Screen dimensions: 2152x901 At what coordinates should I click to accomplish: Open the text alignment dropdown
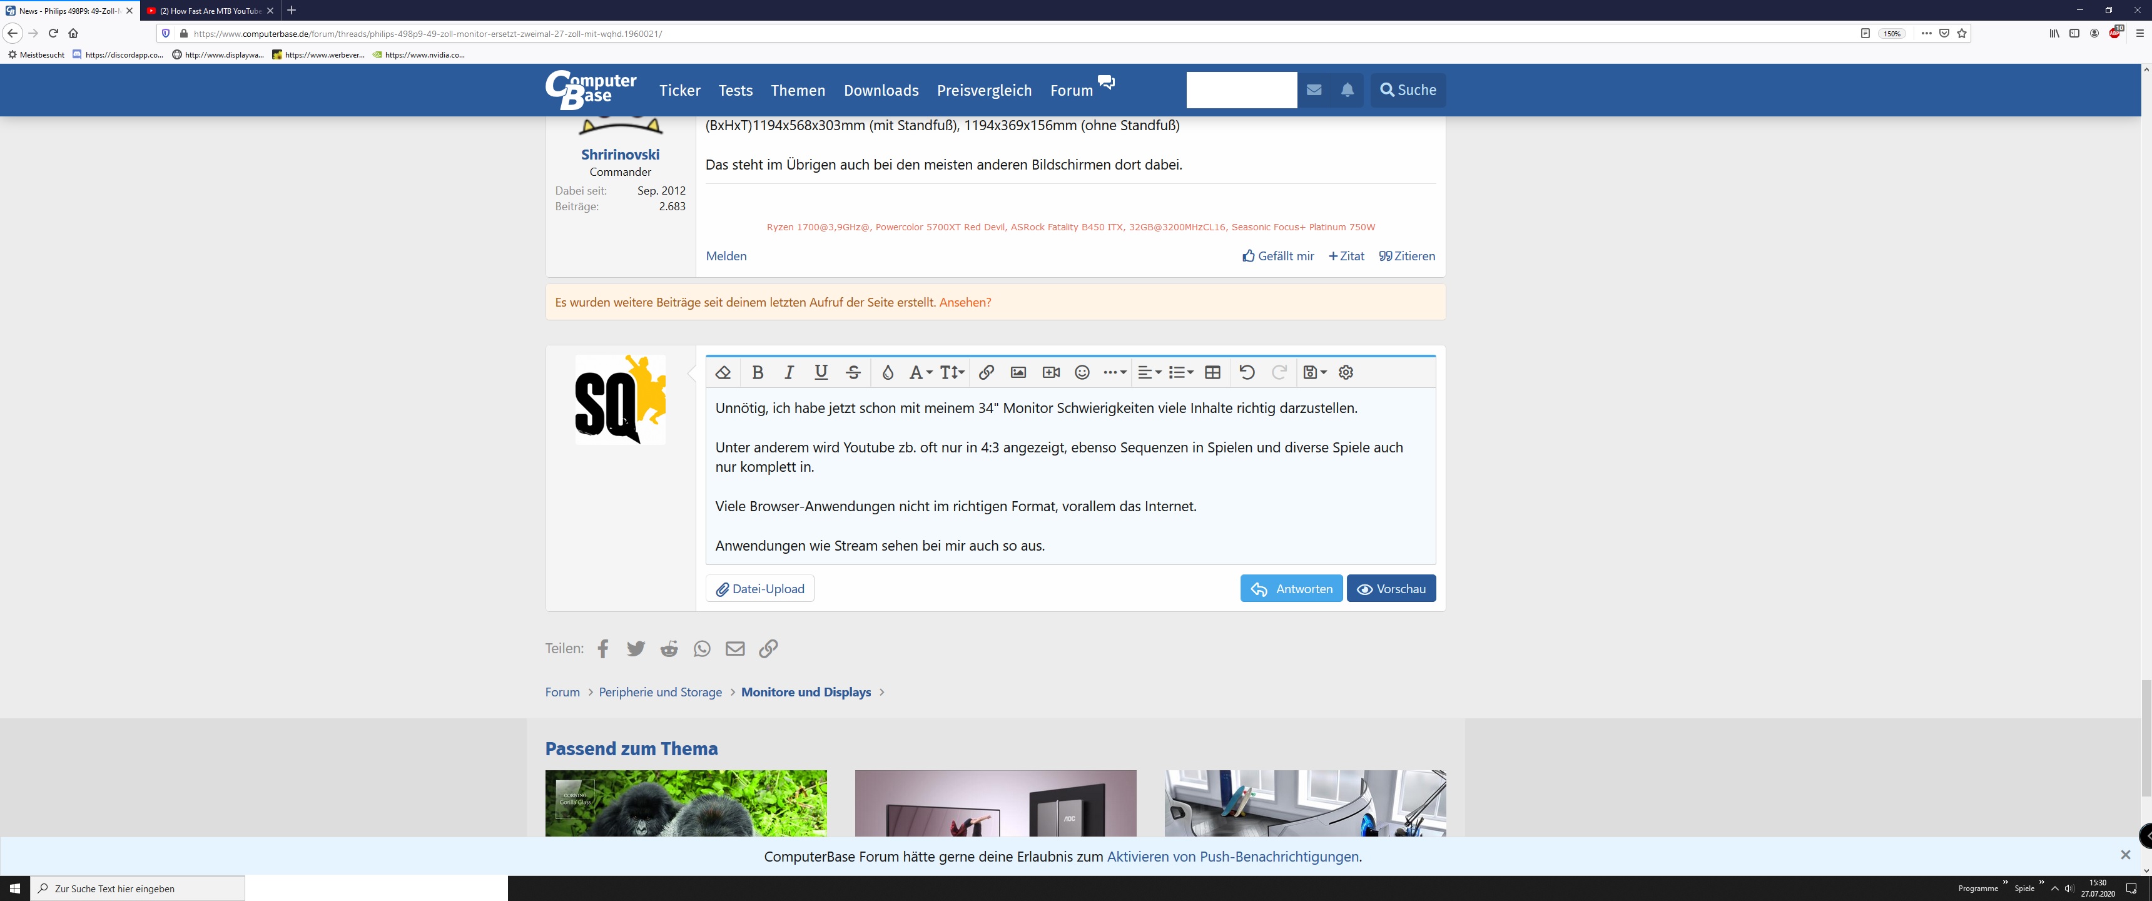click(1150, 373)
